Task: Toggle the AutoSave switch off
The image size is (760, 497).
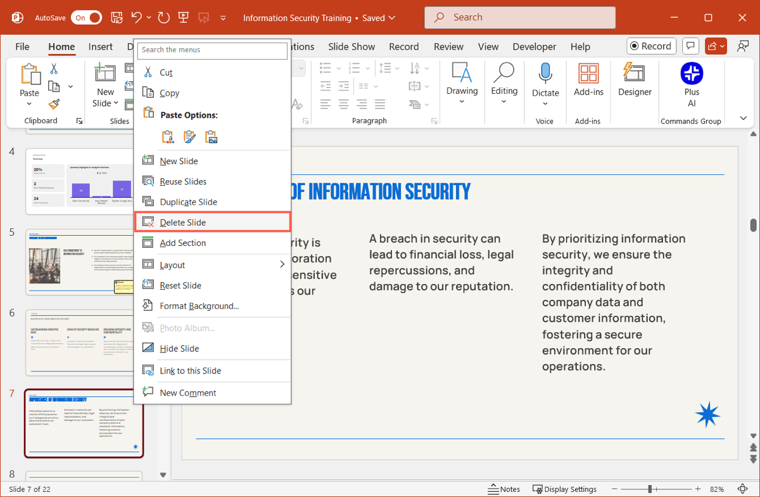Action: click(87, 18)
